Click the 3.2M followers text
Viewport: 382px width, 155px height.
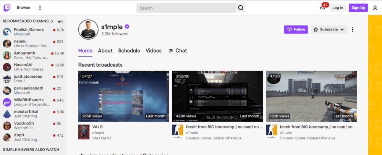pos(115,34)
